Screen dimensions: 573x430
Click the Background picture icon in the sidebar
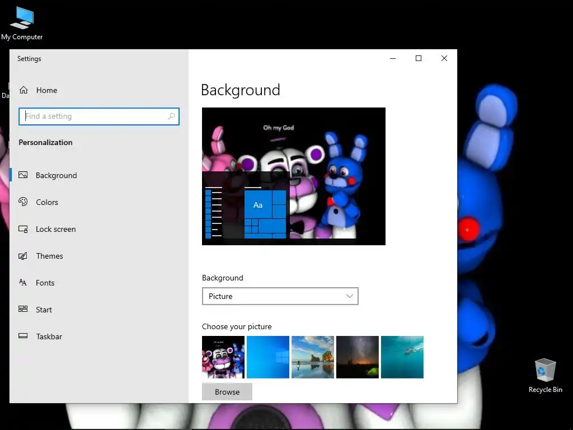(x=23, y=175)
